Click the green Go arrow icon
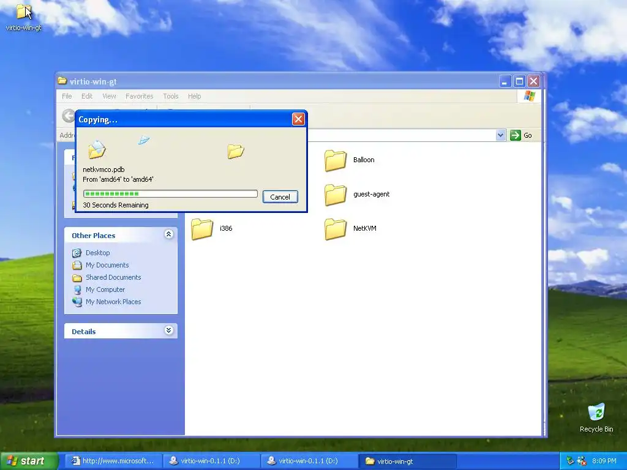 pos(516,135)
